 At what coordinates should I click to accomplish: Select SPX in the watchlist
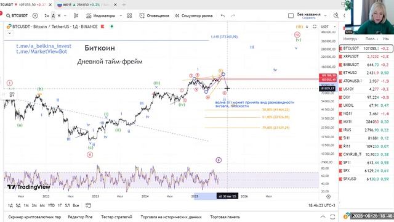[x=366, y=171]
